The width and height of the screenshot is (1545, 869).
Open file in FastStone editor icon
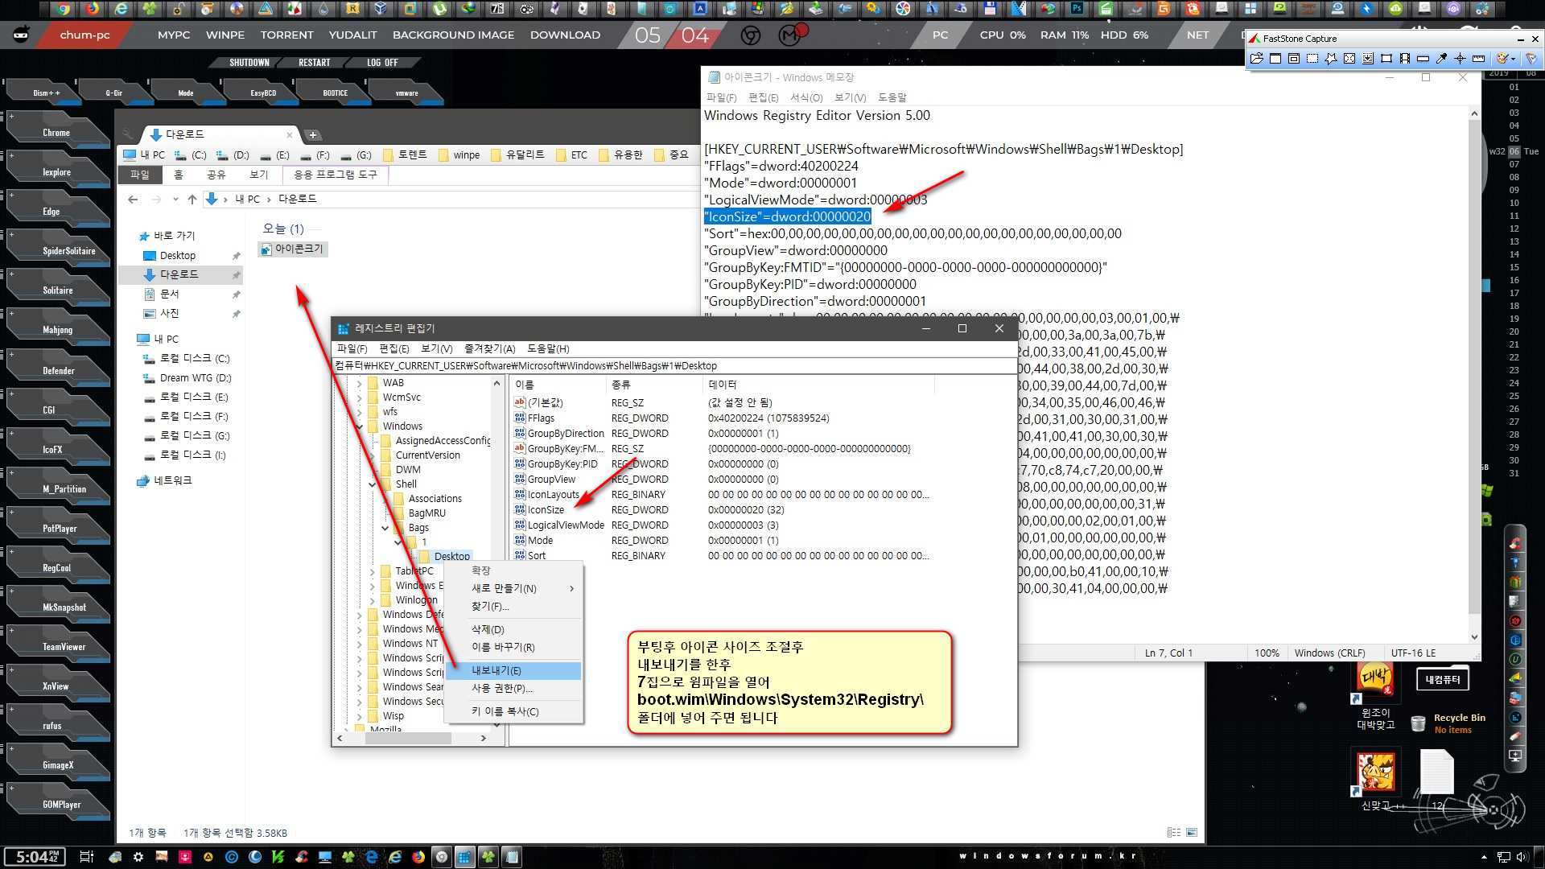pos(1257,58)
